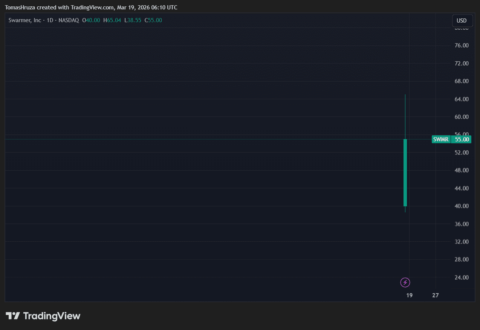Click the high value H65.04 in legend
The image size is (480, 330).
(112, 20)
